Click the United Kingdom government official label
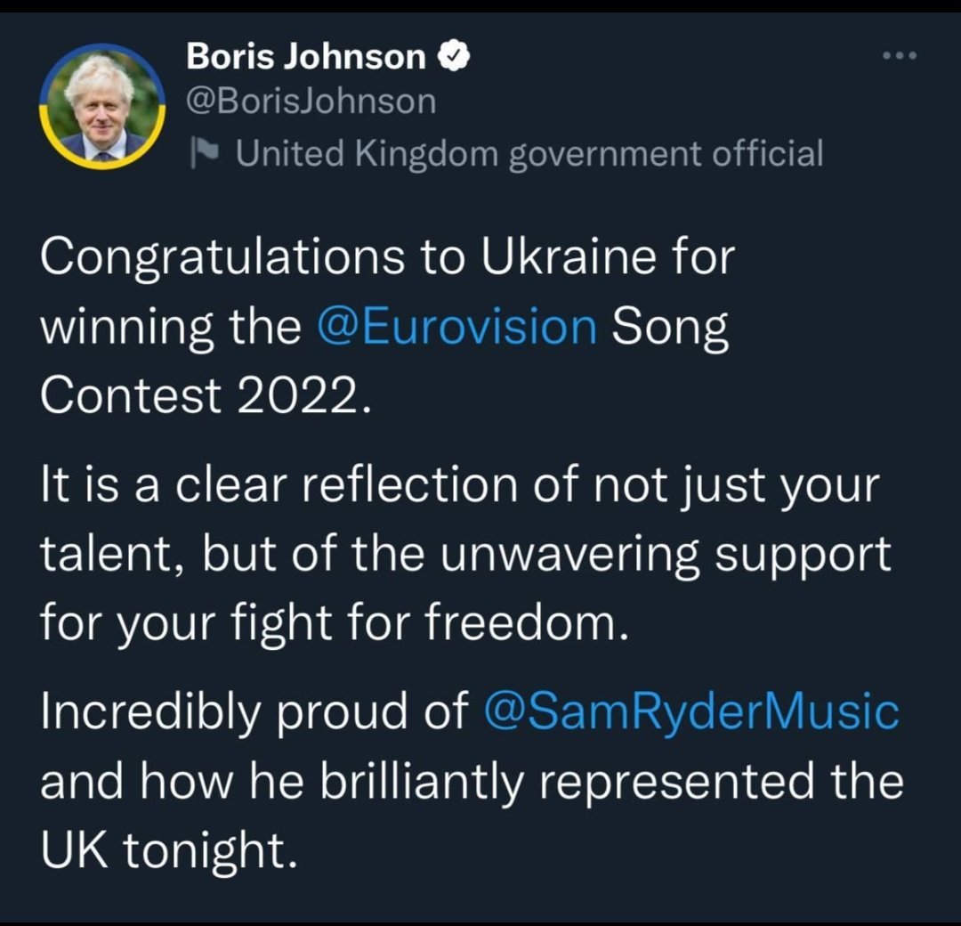Viewport: 961px width, 926px height. (529, 154)
